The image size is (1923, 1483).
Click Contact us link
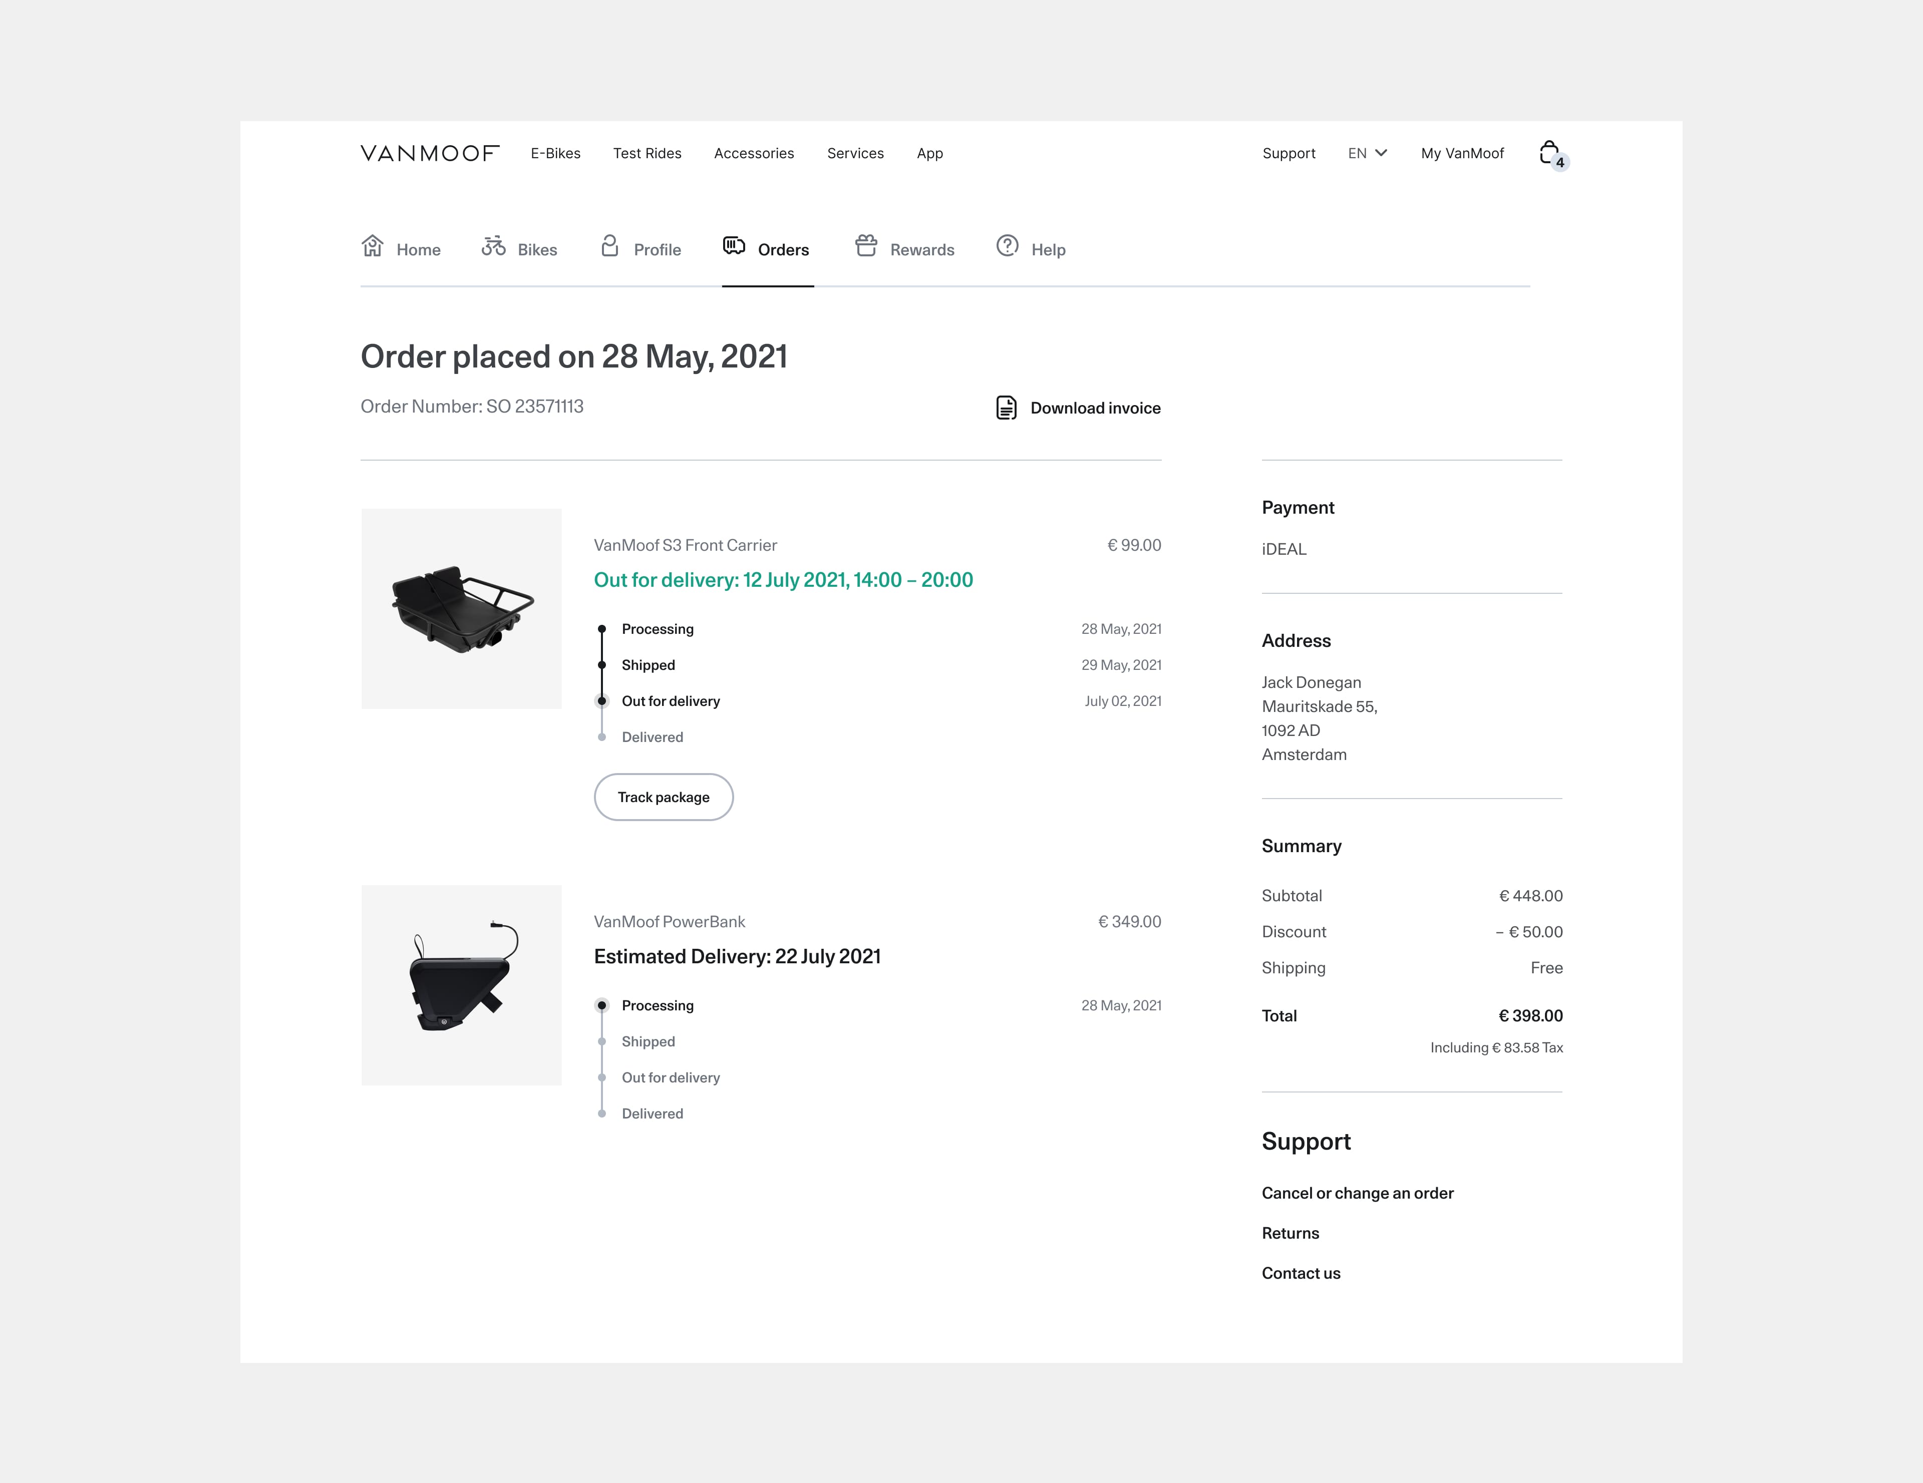[1301, 1273]
